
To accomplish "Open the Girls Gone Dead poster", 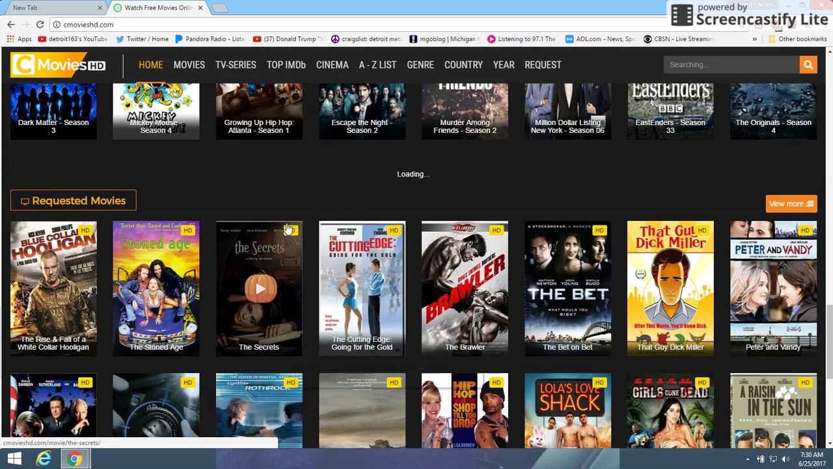I will tap(670, 410).
